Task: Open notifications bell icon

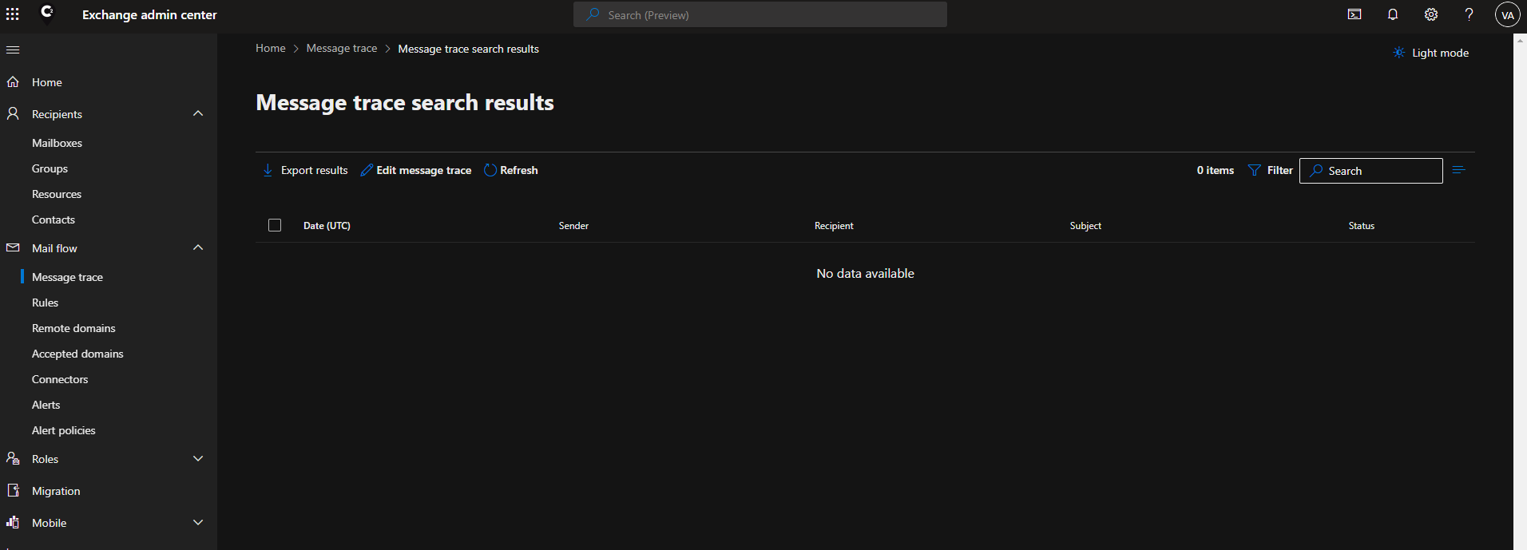Action: [x=1393, y=14]
